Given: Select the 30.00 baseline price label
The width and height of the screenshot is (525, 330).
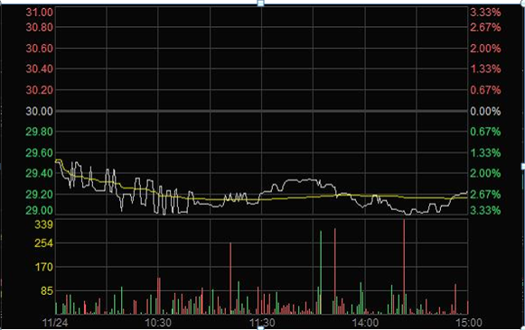Looking at the screenshot, I should 40,111.
